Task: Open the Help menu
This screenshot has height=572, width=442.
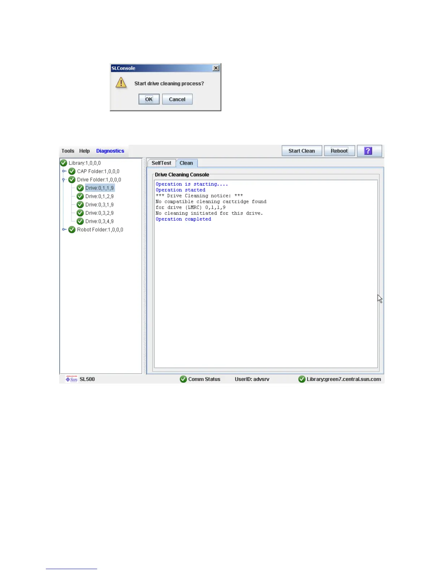Action: (84, 151)
